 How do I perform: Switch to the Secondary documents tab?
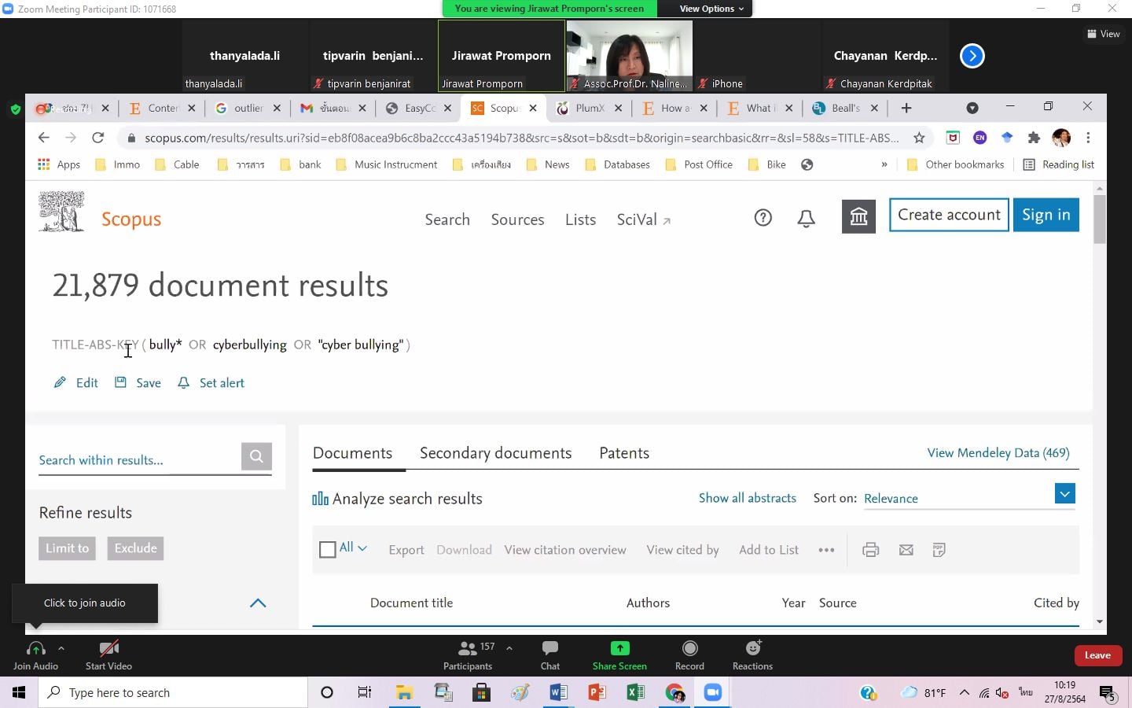[495, 453]
